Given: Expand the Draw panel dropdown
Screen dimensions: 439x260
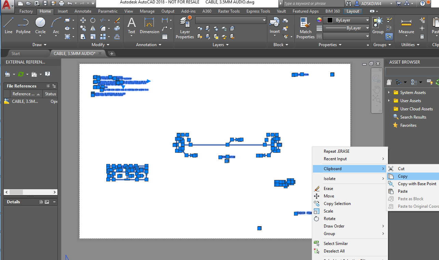Looking at the screenshot, I should (39, 45).
